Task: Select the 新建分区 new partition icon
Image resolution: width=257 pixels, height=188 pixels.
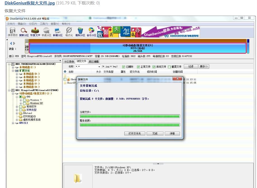Action: 57,31
